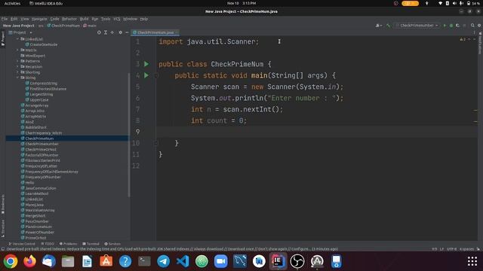The height and width of the screenshot is (271, 483).
Task: Open PowerOfNumber class in tree
Action: (37, 233)
